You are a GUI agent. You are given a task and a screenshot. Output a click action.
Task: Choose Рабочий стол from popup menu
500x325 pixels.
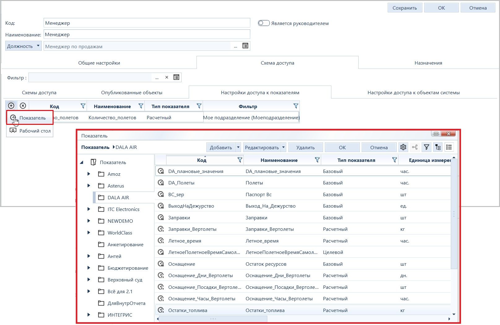pos(30,131)
